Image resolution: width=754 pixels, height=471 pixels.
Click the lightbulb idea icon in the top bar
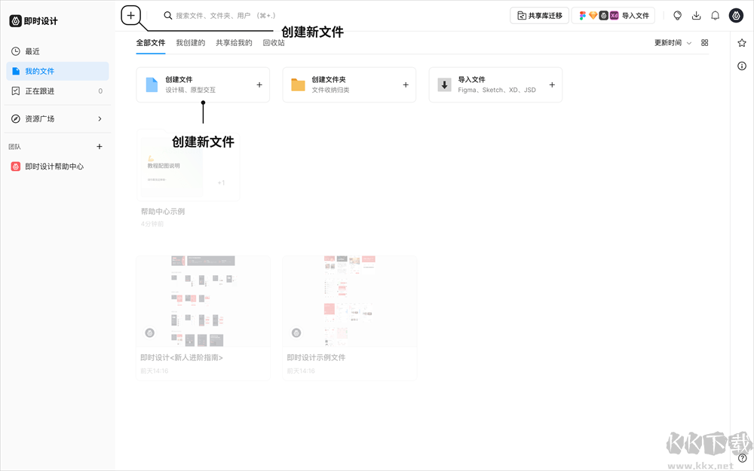point(677,15)
